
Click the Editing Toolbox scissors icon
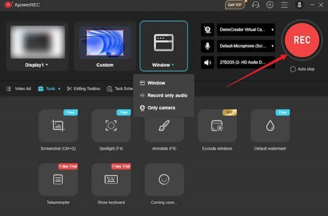pyautogui.click(x=69, y=89)
